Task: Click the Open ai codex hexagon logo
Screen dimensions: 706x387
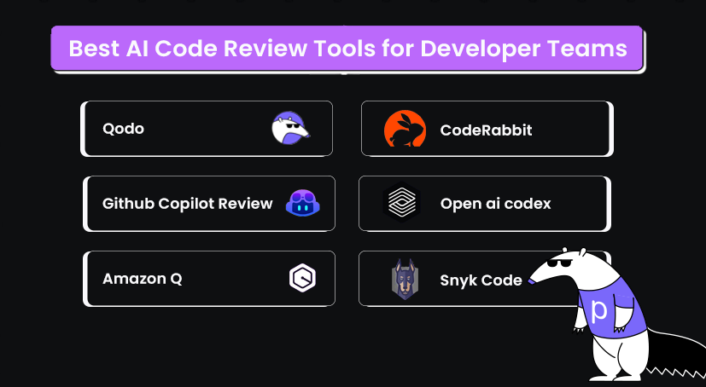Action: [401, 202]
